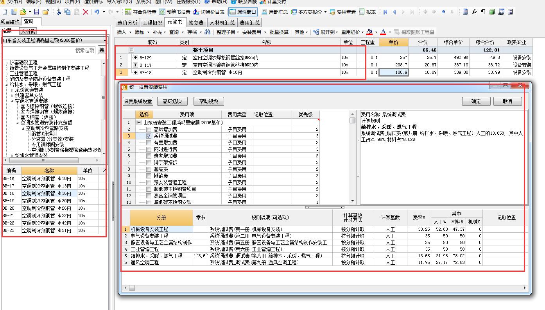Image resolution: width=545 pixels, height=310 pixels.
Task: Expand the 炉窑砌筑工程 tree node
Action: point(6,62)
